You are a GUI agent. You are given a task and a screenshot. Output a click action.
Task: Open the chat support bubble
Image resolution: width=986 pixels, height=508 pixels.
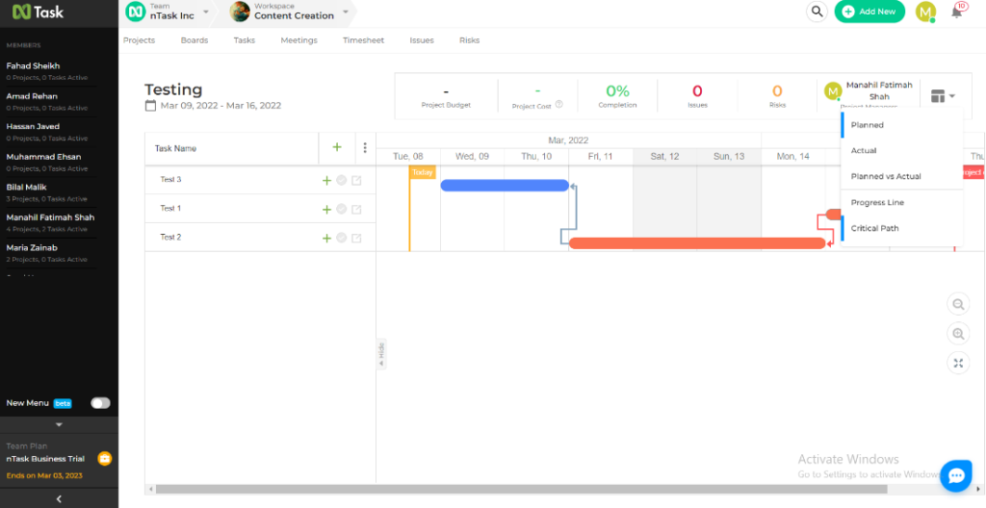[956, 475]
